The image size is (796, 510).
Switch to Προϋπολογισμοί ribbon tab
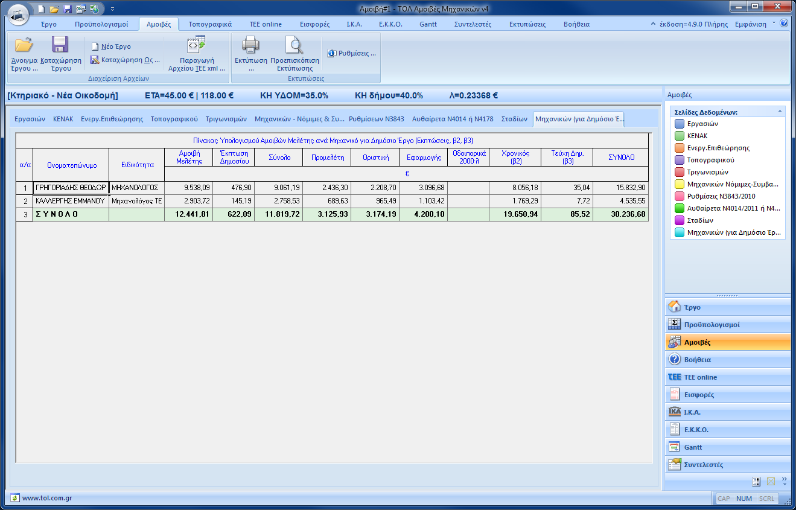click(101, 24)
